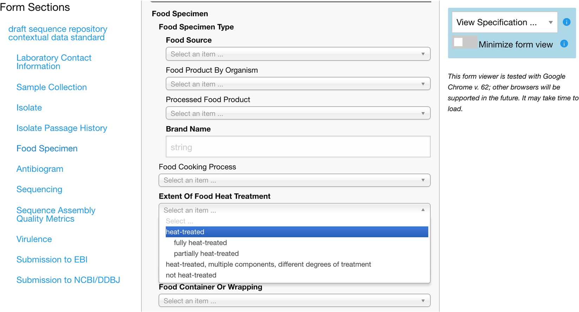Open the Submission to EBI section
579x312 pixels.
click(x=52, y=260)
